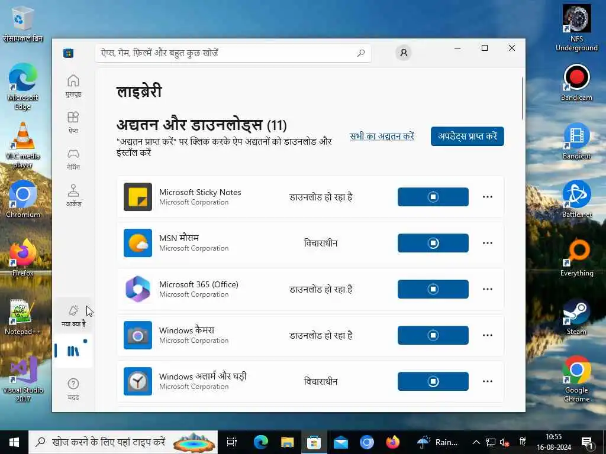Click the 'सभी का अद्यतन करें' link

[382, 137]
